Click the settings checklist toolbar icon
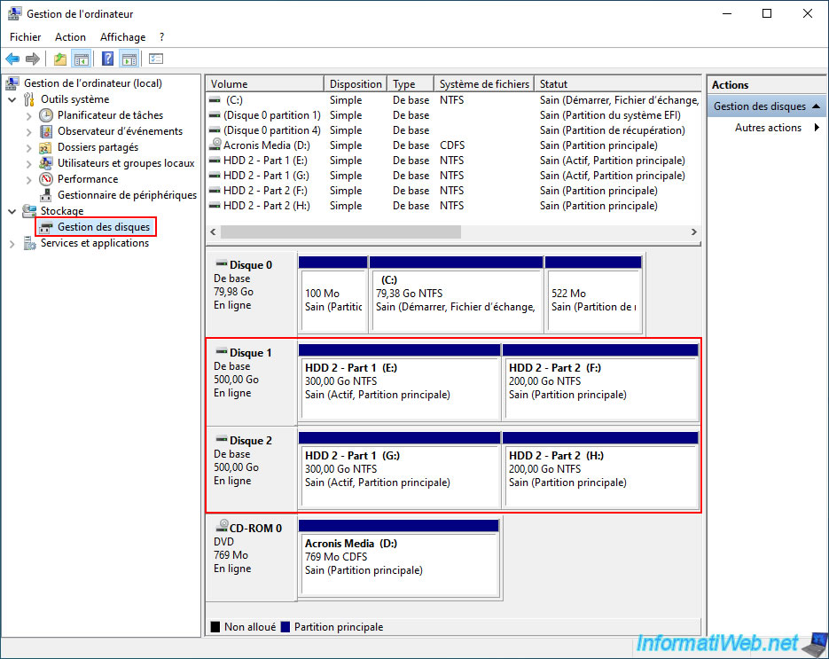The height and width of the screenshot is (659, 829). [156, 59]
